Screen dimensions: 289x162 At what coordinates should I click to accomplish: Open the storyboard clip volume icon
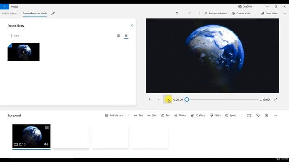point(46,144)
